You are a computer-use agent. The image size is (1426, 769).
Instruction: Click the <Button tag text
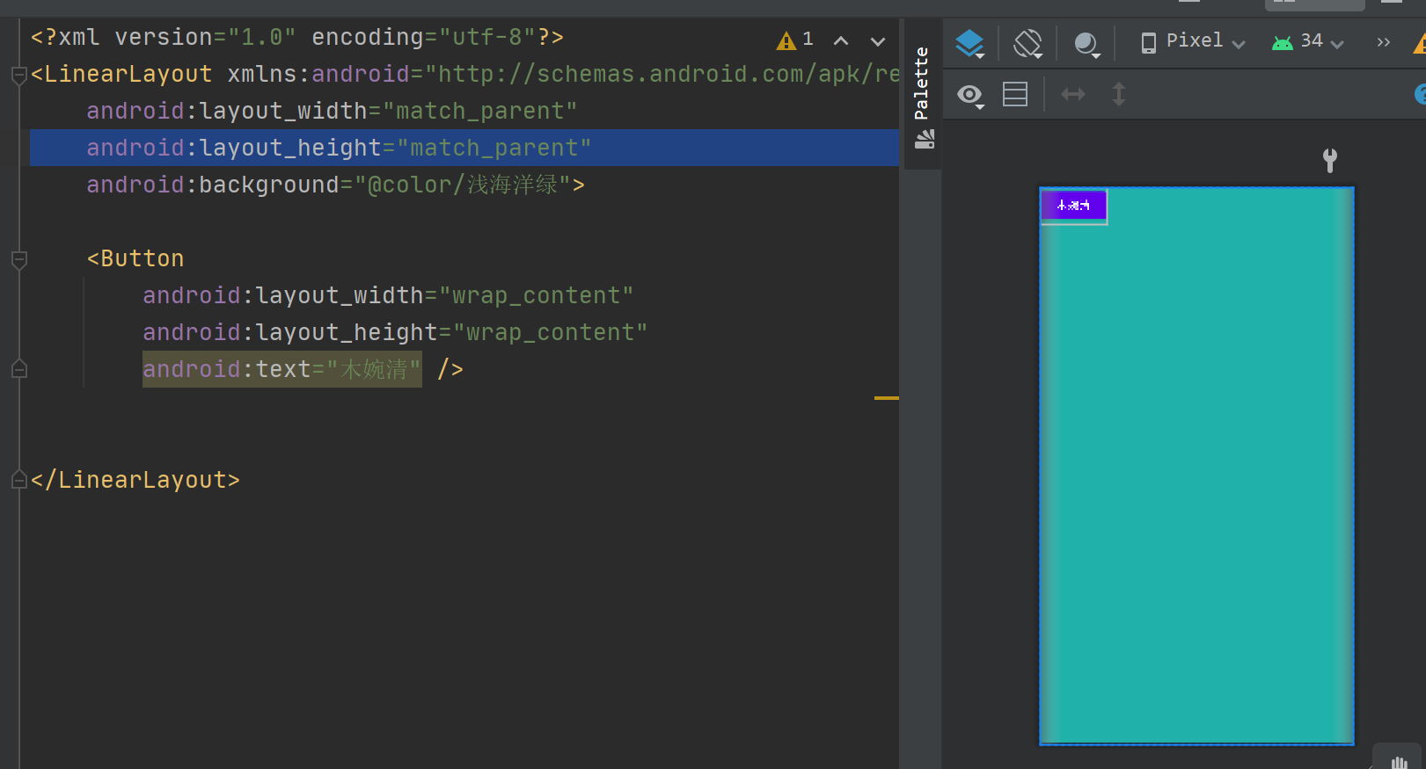[x=135, y=259]
